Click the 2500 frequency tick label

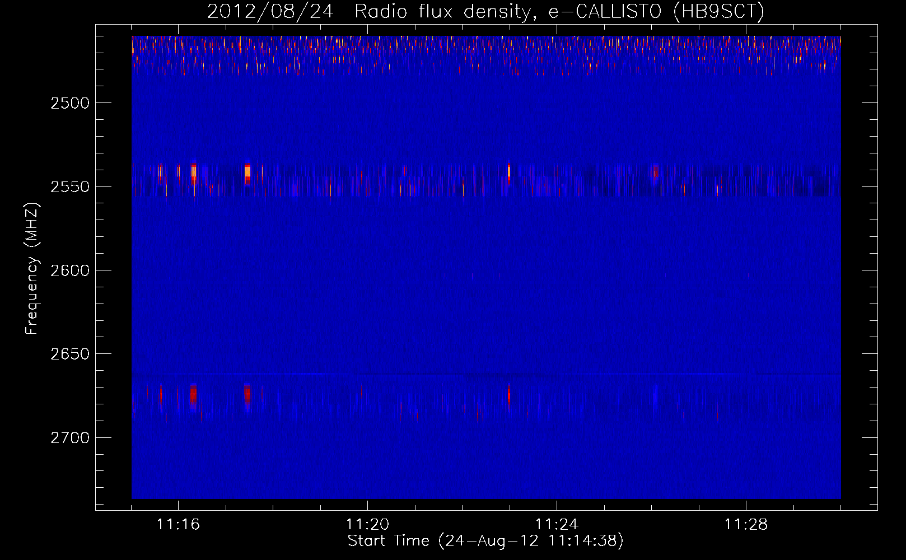click(x=70, y=103)
